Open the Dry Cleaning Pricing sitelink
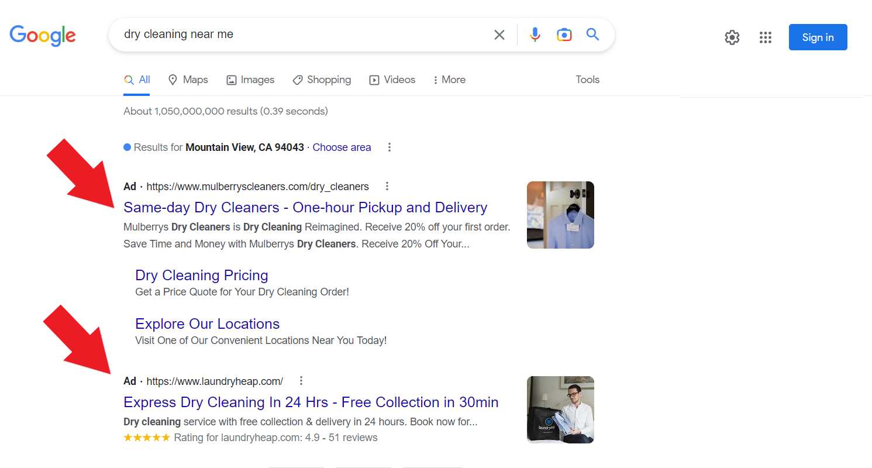Viewport: 872px width, 468px height. (201, 275)
